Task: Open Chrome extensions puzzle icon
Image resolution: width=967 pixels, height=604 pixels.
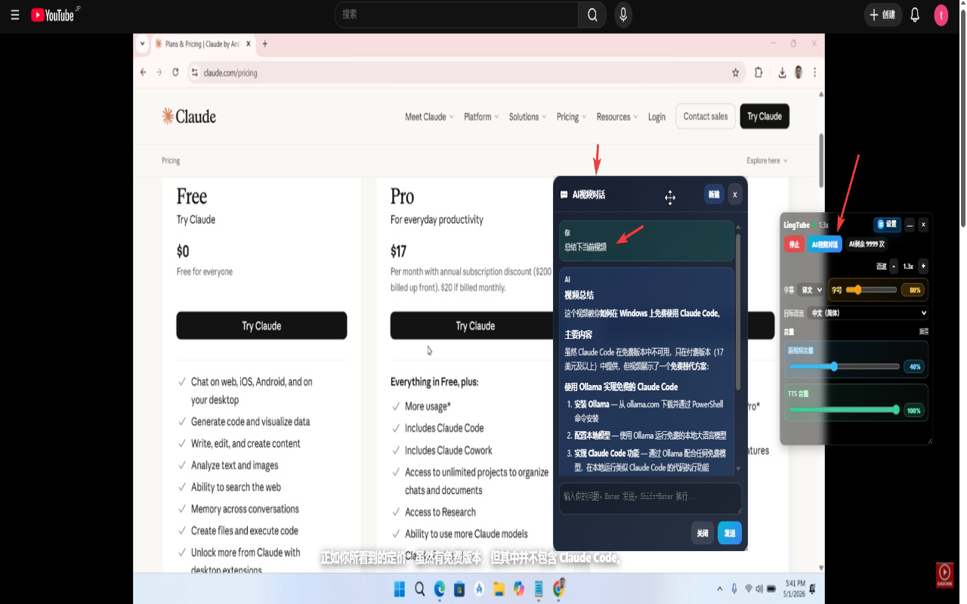Action: coord(758,72)
